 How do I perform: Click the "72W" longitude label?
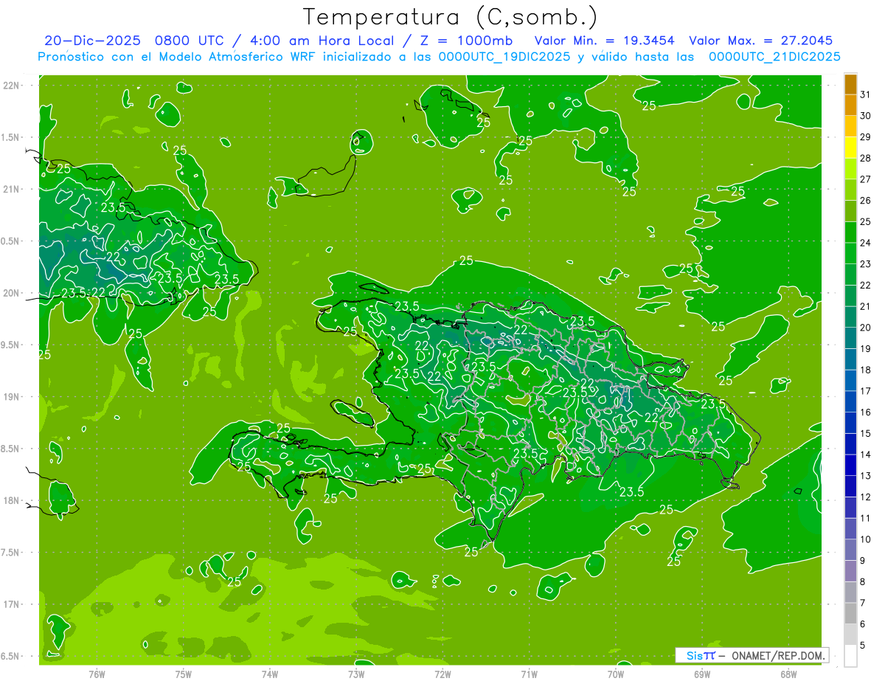pos(442,674)
